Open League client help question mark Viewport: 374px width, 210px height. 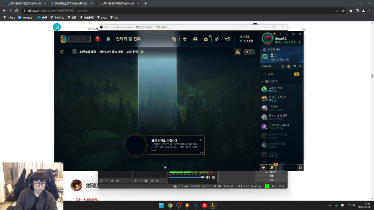click(x=280, y=34)
